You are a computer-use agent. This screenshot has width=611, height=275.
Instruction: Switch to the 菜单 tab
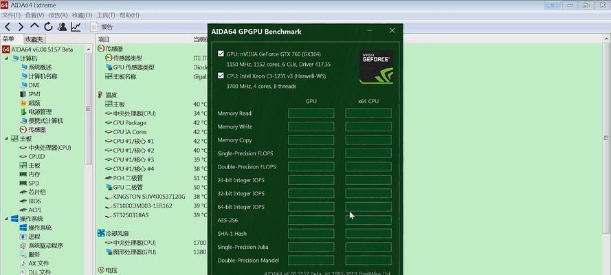click(8, 39)
